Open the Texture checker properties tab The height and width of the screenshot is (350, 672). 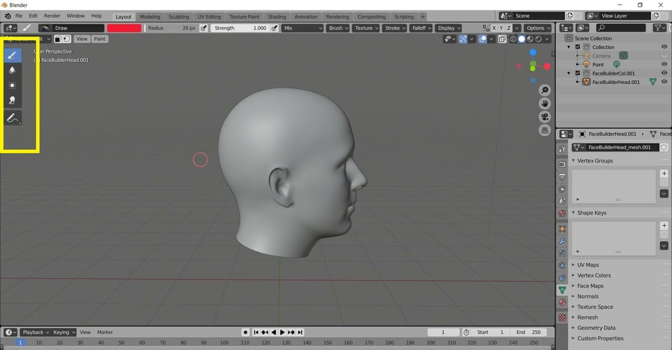click(562, 318)
